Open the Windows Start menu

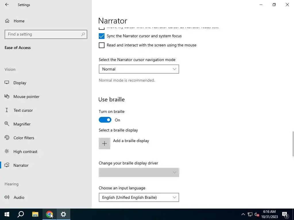7,214
